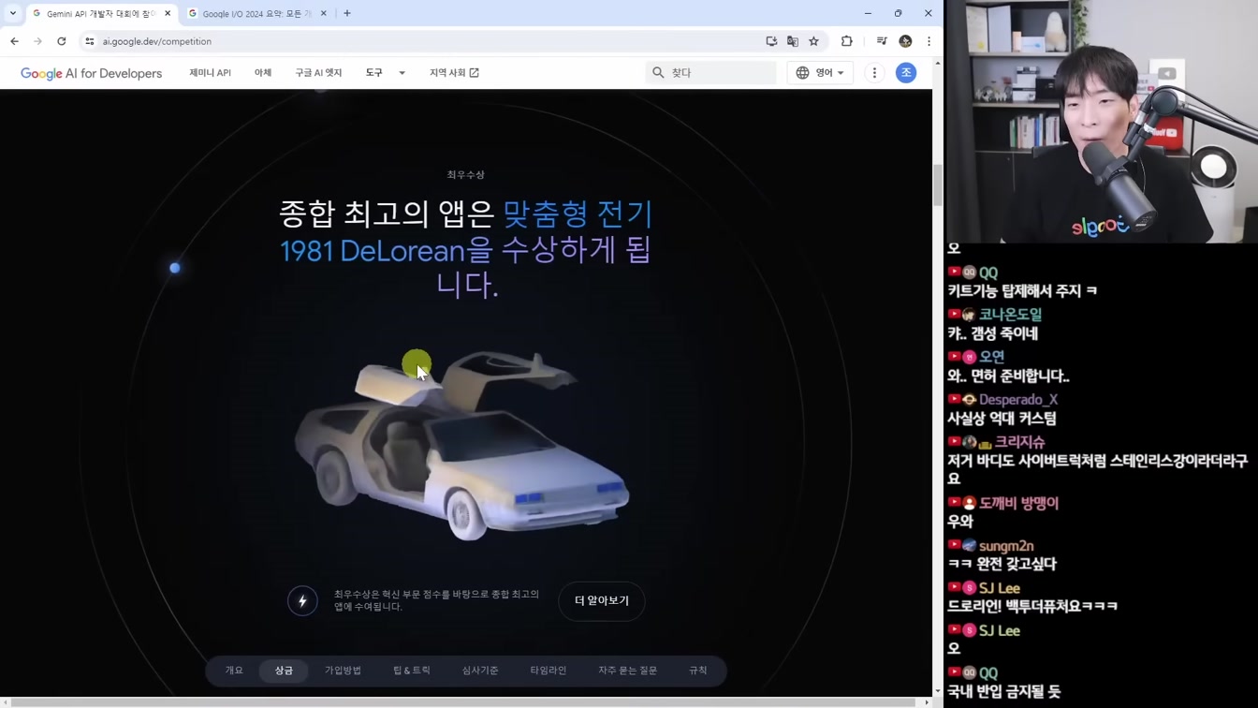Select the 타임라인 section tab

549,671
